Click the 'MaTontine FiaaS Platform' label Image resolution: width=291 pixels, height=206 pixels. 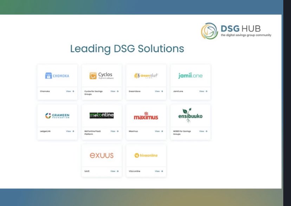click(x=92, y=132)
